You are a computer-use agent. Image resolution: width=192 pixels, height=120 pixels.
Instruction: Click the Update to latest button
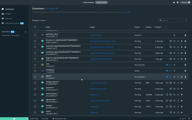(101, 3)
